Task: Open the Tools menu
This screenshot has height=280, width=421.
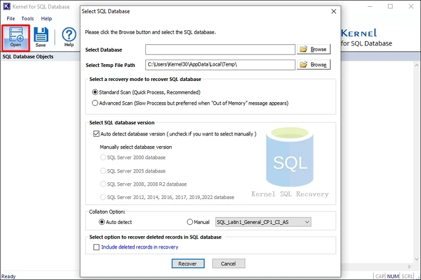Action: point(28,19)
